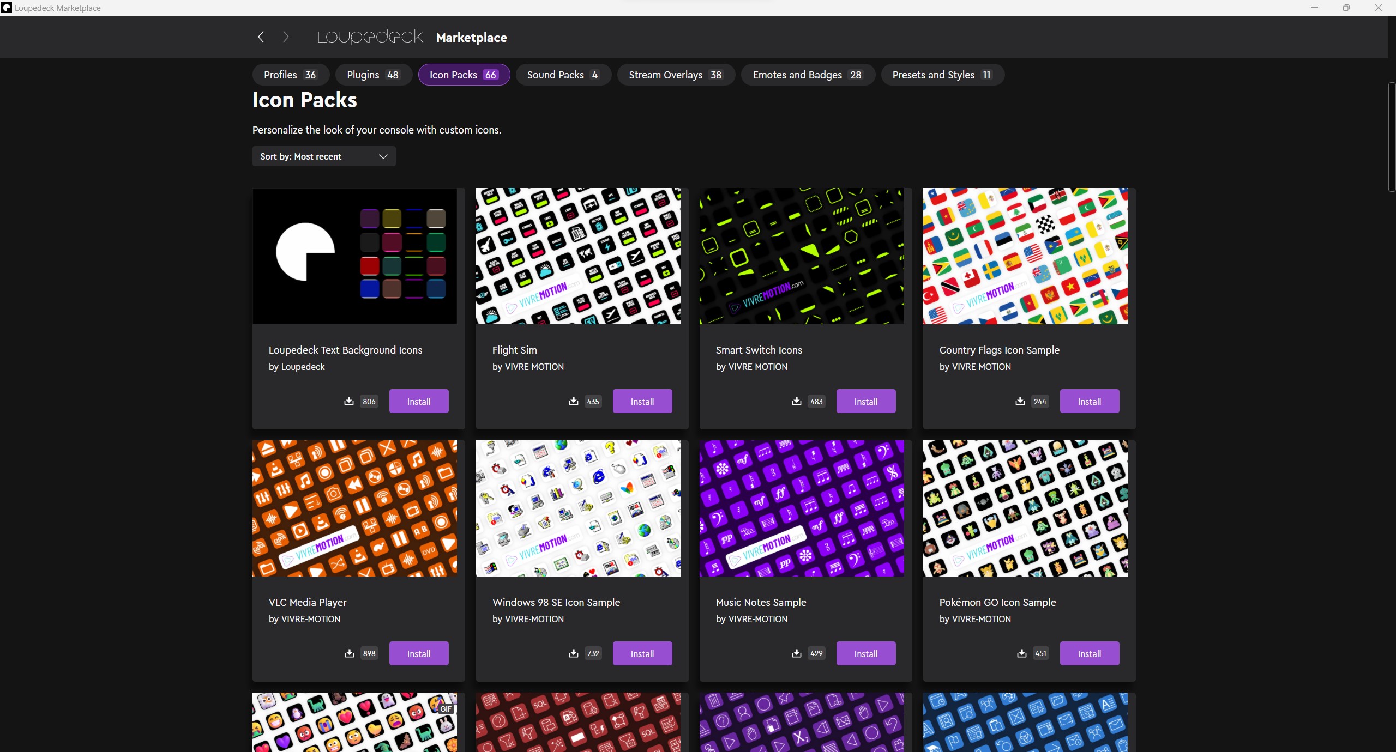1396x752 pixels.
Task: Click download icon on Smart Switch Icons
Action: click(797, 402)
